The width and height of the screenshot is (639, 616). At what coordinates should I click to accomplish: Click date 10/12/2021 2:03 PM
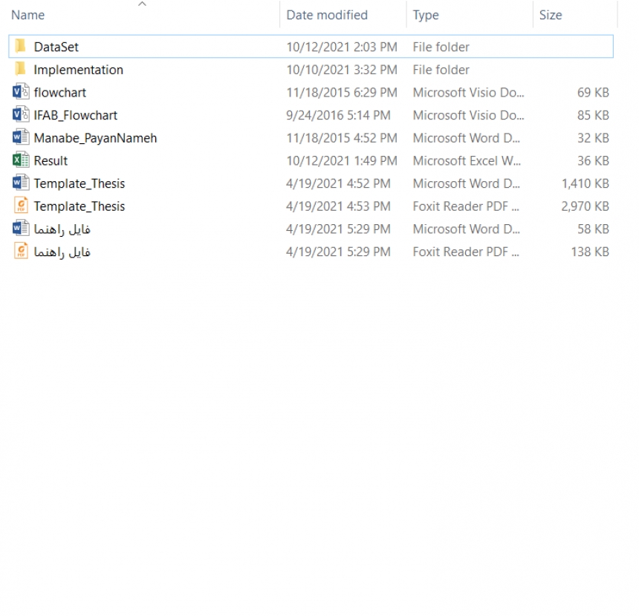pyautogui.click(x=342, y=47)
